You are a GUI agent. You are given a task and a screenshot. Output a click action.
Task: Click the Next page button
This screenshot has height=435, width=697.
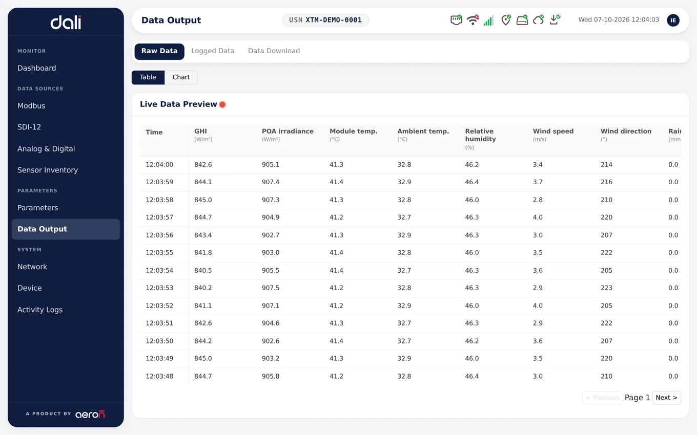tap(666, 398)
